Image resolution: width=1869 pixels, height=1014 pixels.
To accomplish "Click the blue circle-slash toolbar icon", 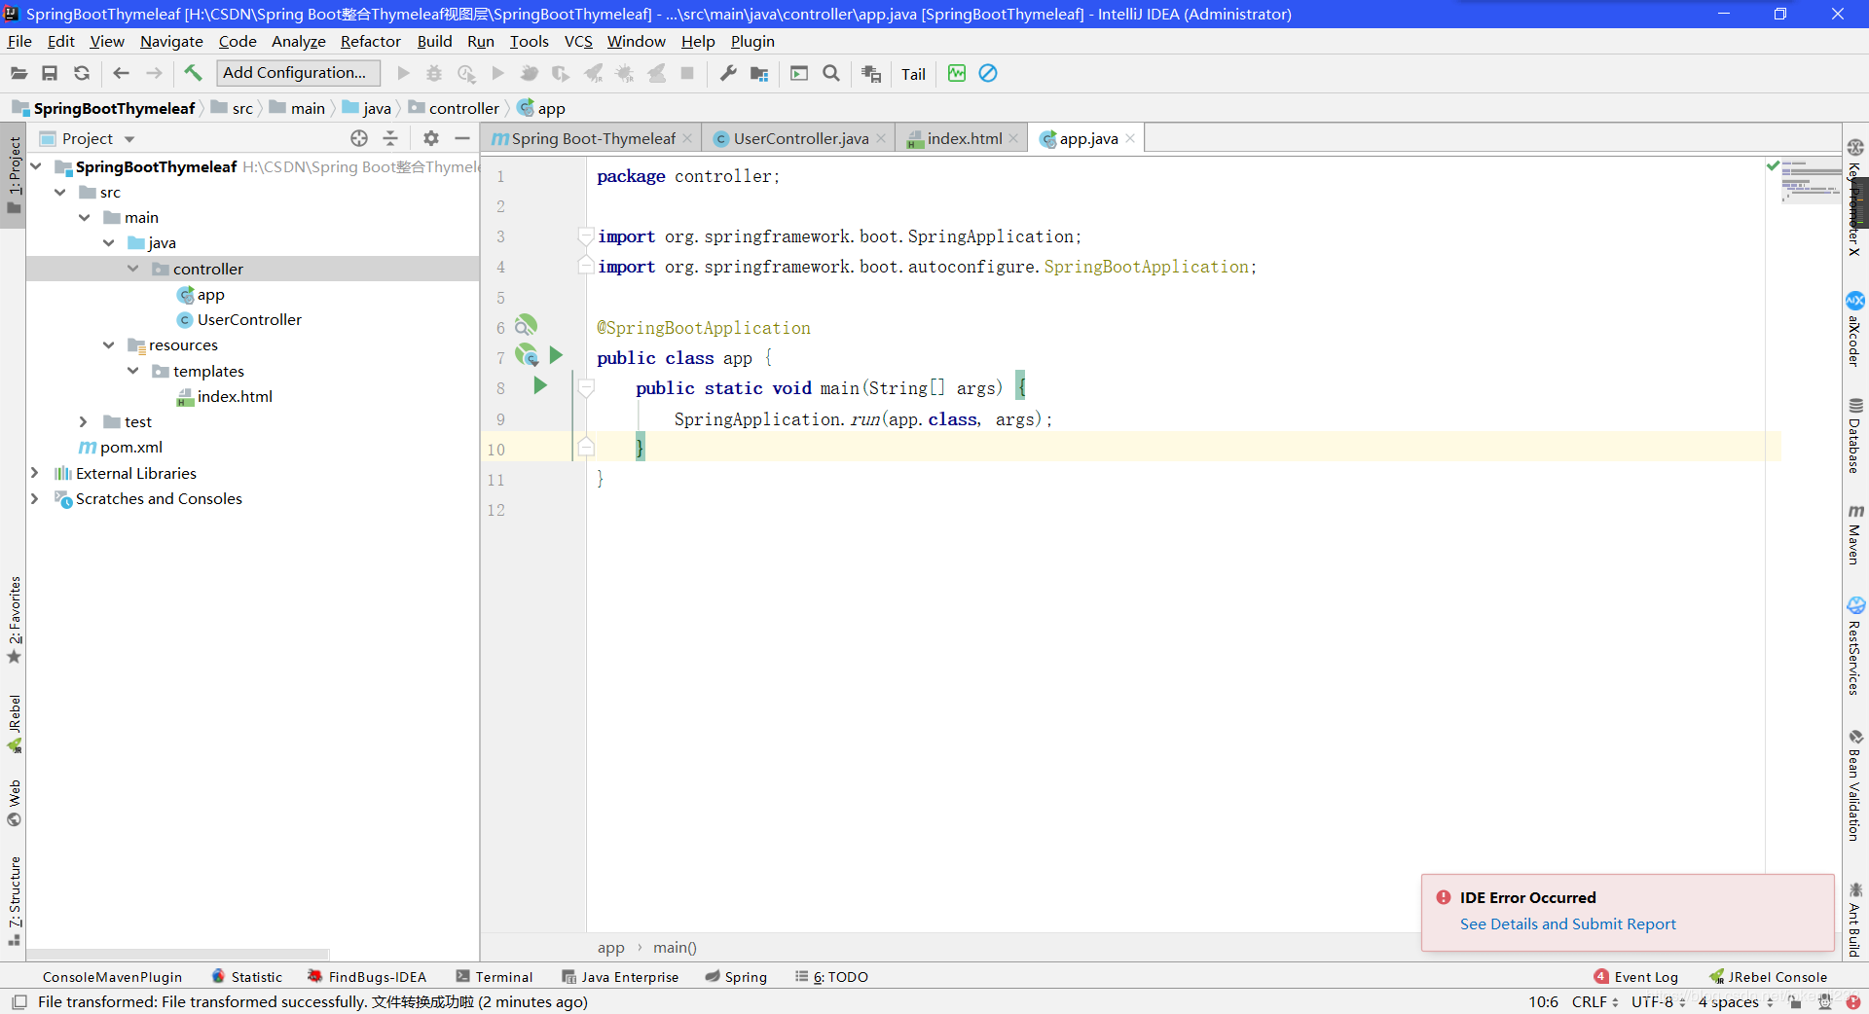I will [988, 73].
